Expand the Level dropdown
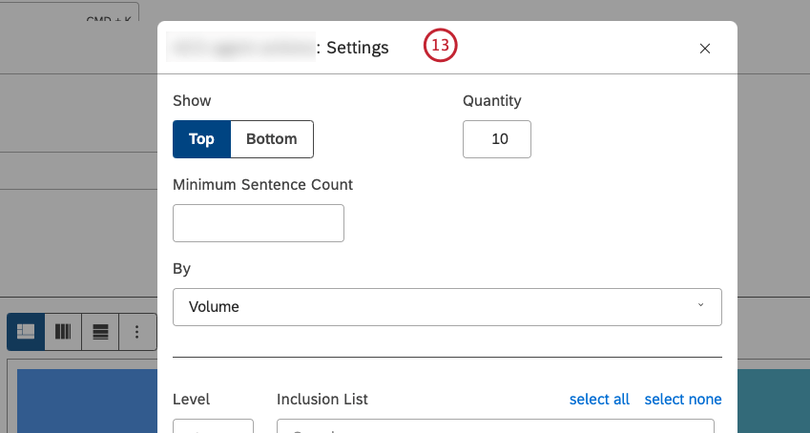Screen dimensions: 810x433 coord(213,426)
